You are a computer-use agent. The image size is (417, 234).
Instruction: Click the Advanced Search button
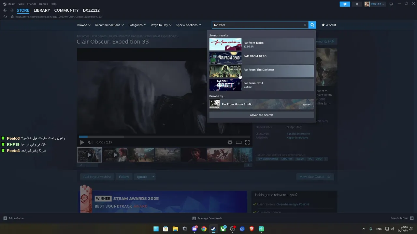coord(261,115)
